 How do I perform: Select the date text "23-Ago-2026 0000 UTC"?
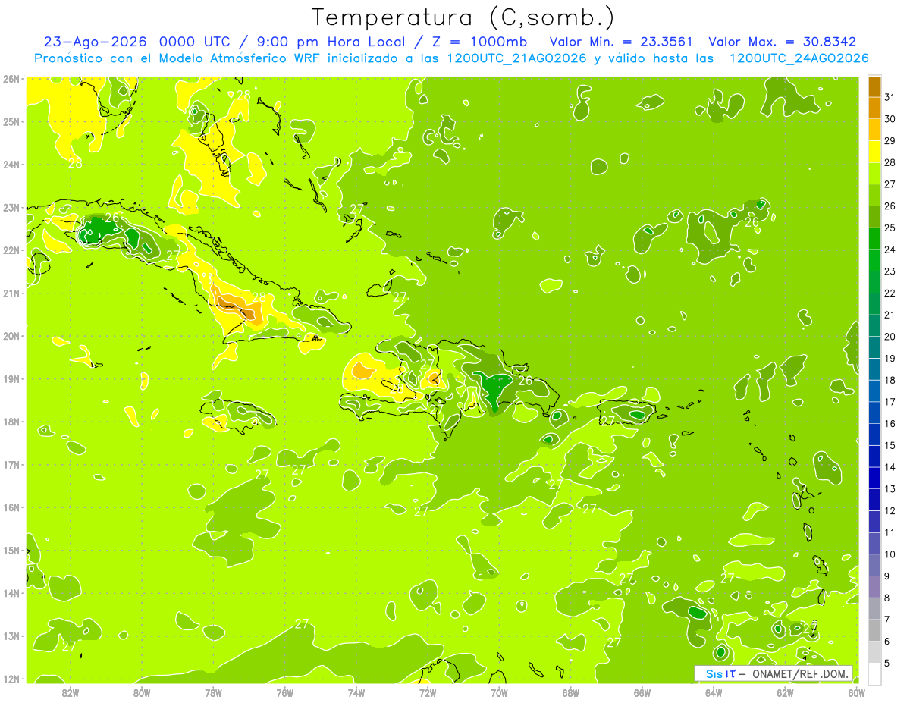coord(136,42)
